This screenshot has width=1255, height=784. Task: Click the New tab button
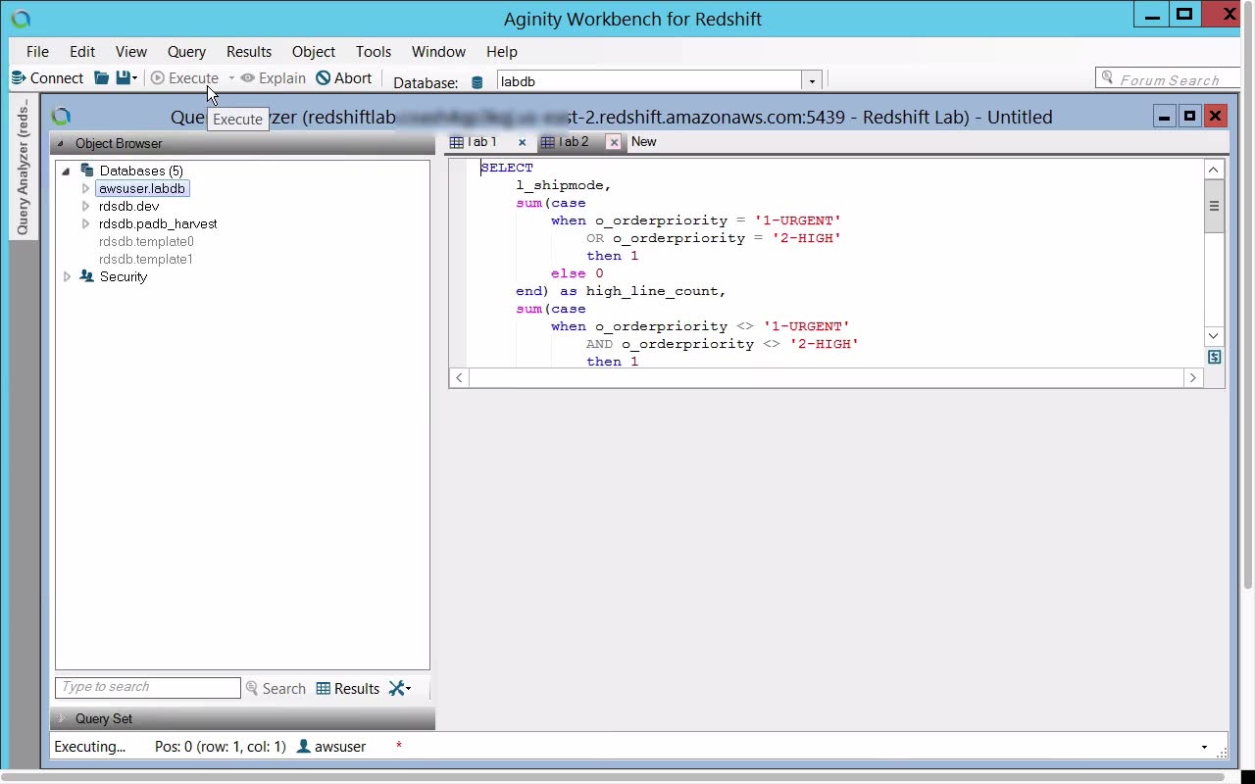pyautogui.click(x=644, y=142)
